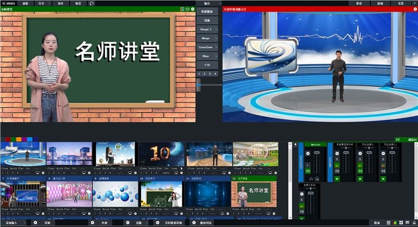The width and height of the screenshot is (418, 227).
Task: Click bus arrow icon on third INPUTS channel
Action: point(383,166)
